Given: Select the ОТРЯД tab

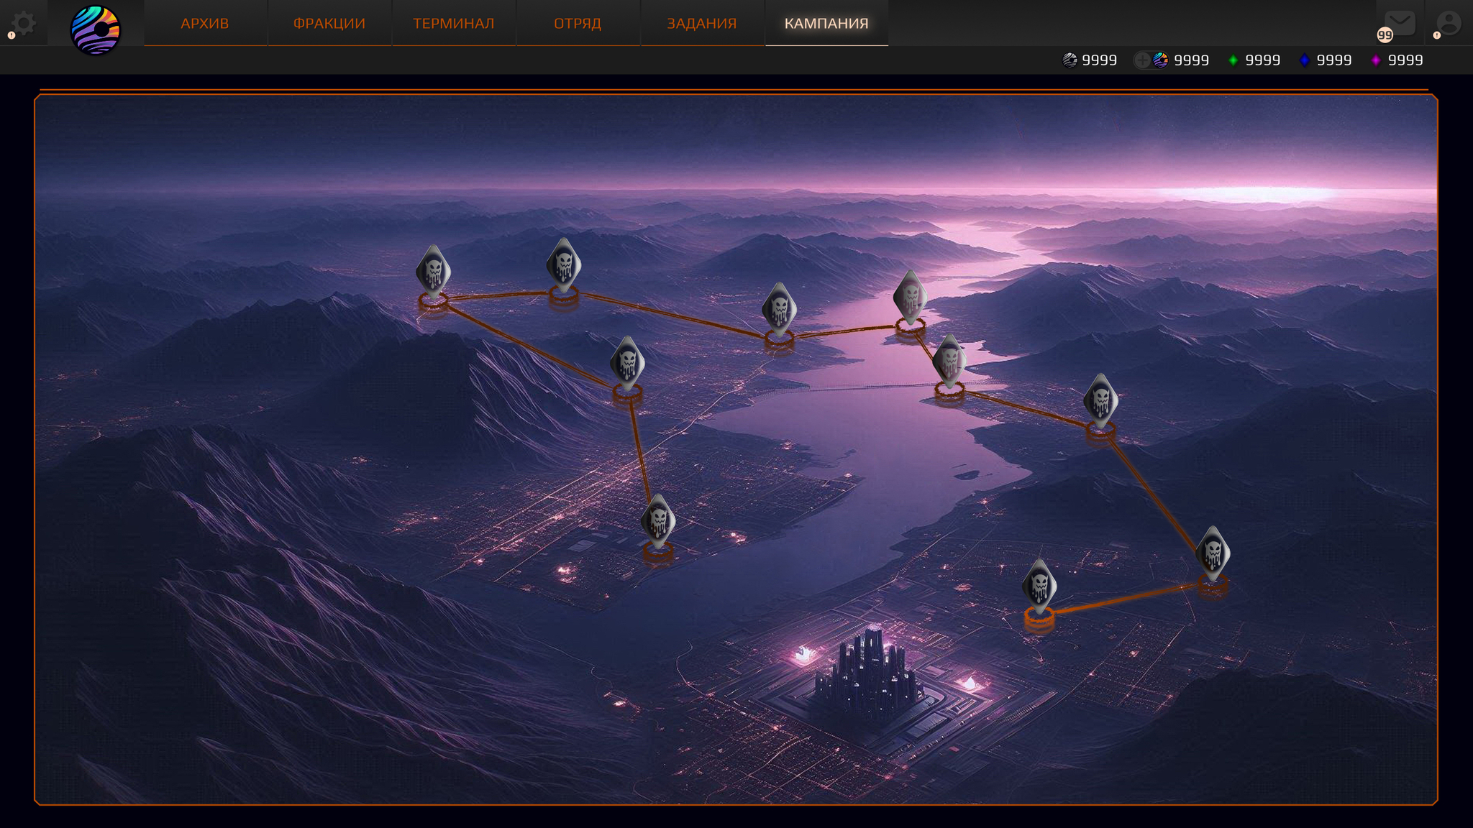Looking at the screenshot, I should (578, 23).
